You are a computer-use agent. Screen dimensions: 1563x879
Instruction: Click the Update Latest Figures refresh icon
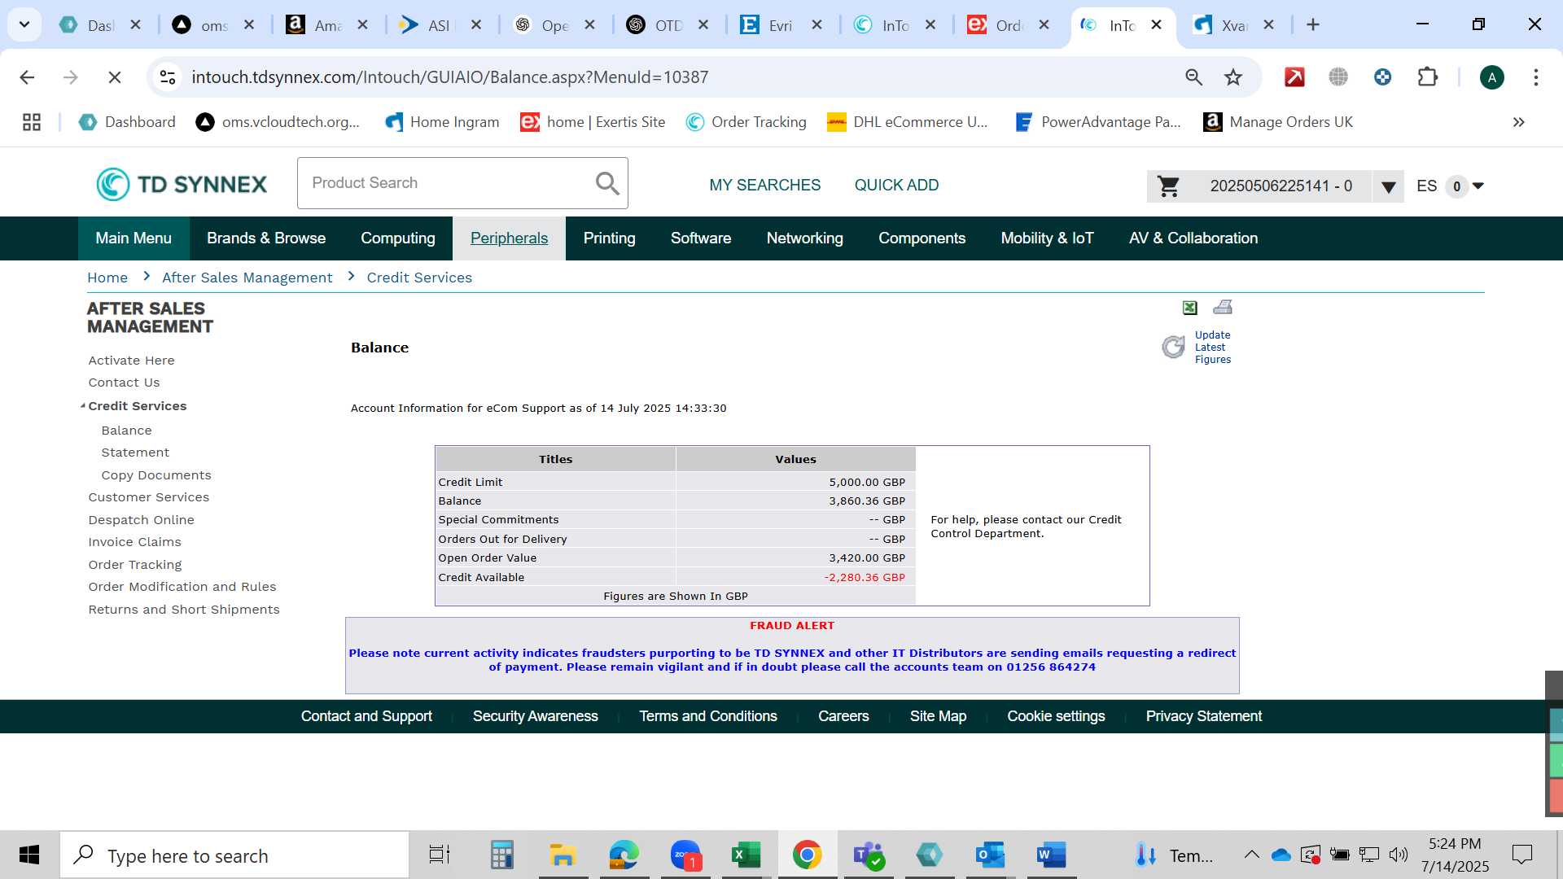point(1173,347)
